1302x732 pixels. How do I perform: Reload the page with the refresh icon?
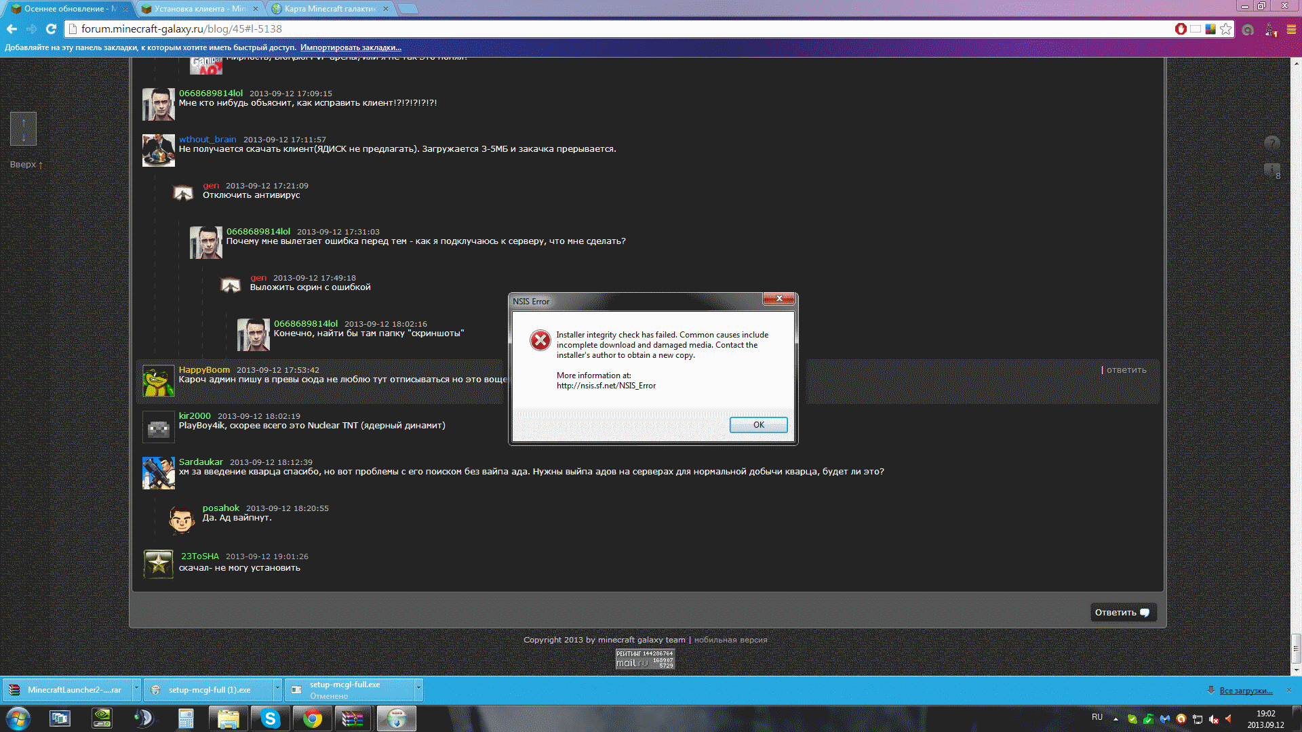pyautogui.click(x=51, y=28)
